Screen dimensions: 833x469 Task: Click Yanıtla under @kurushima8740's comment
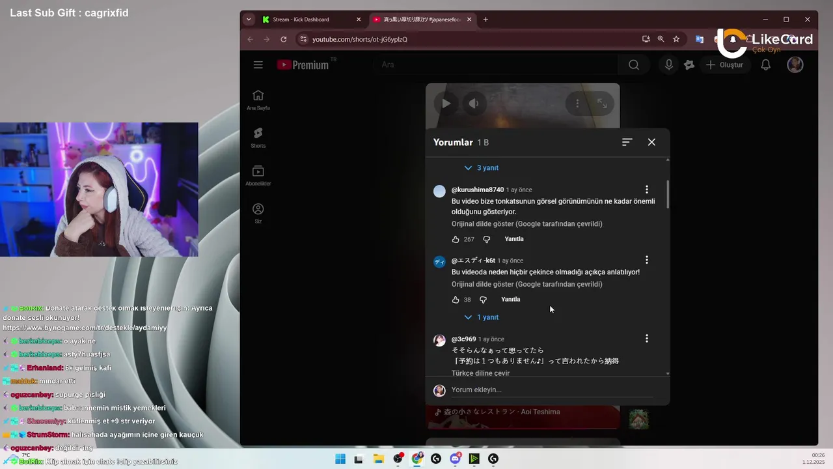tap(514, 239)
